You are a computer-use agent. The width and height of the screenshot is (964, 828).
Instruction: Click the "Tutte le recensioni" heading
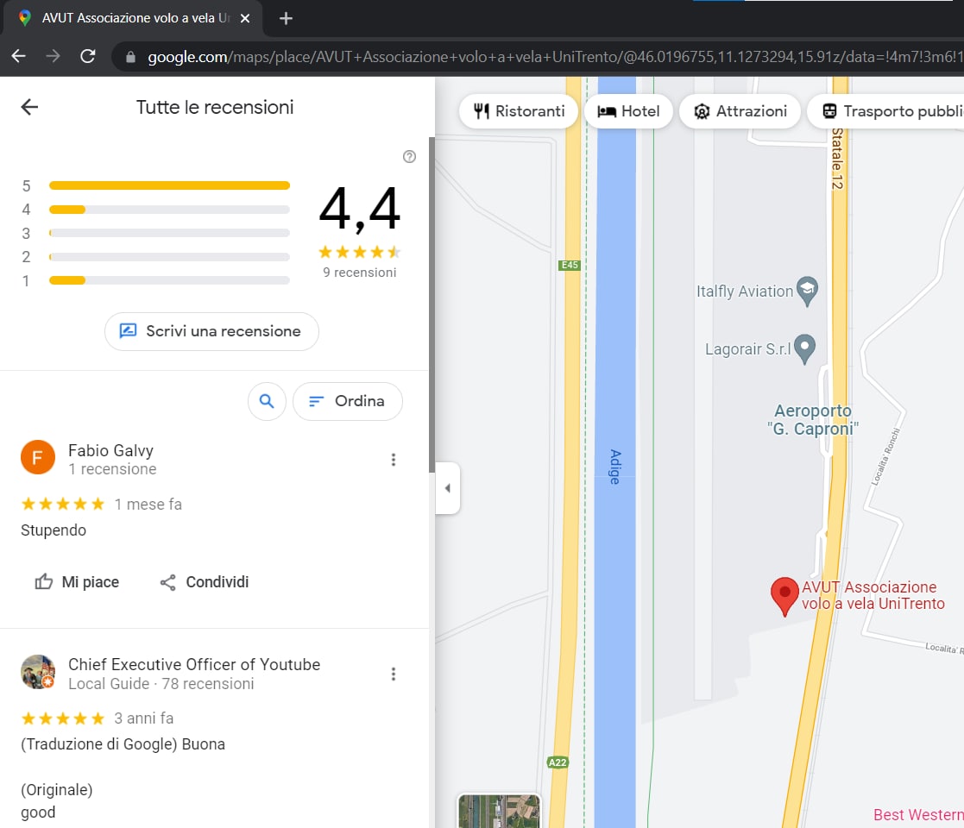215,107
